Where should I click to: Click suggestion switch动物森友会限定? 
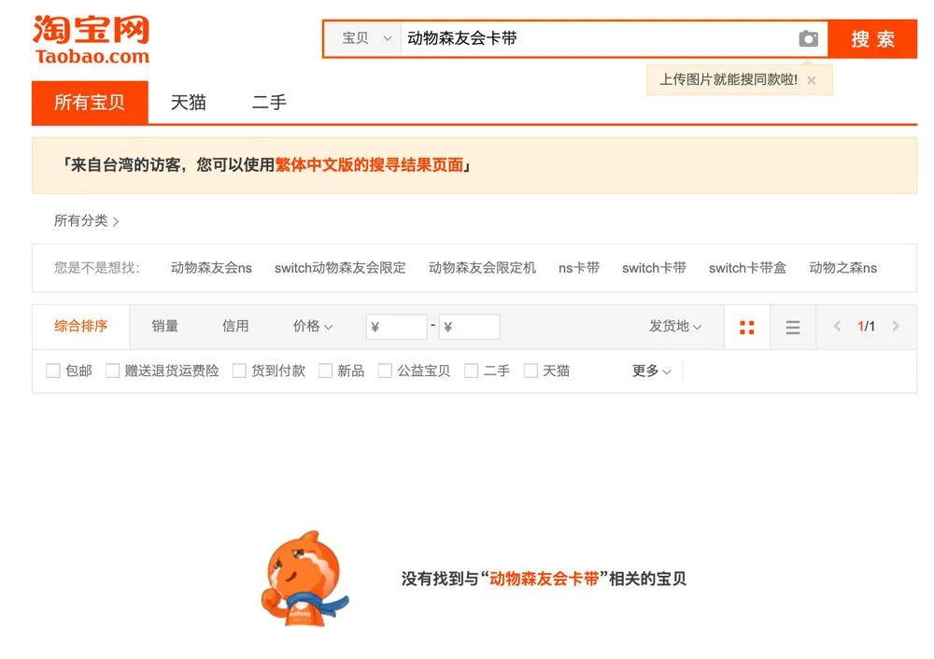click(340, 268)
